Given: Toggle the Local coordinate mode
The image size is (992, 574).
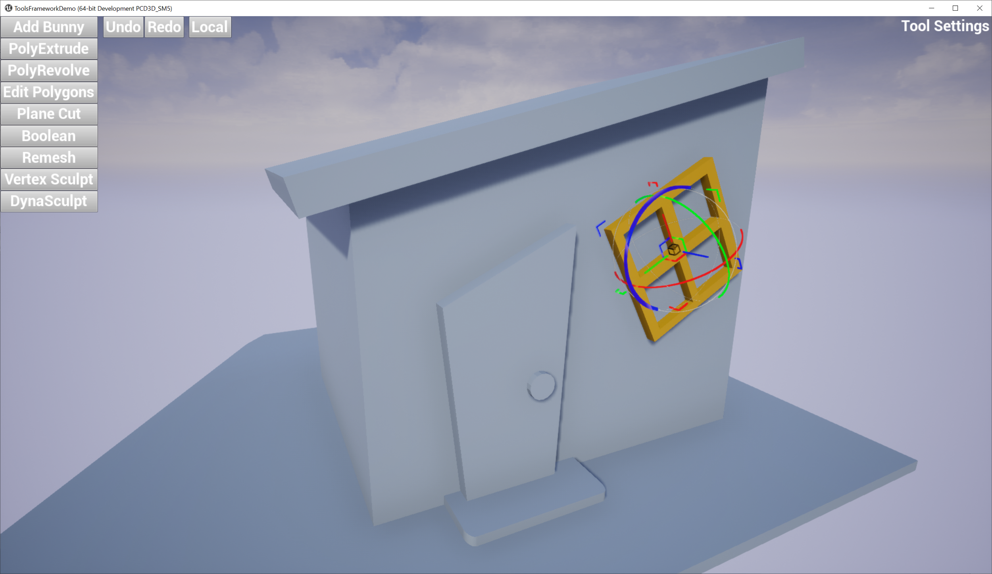Looking at the screenshot, I should click(208, 27).
